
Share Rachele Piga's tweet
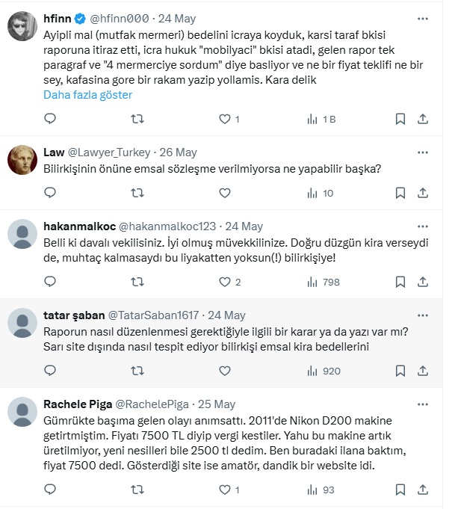[422, 490]
